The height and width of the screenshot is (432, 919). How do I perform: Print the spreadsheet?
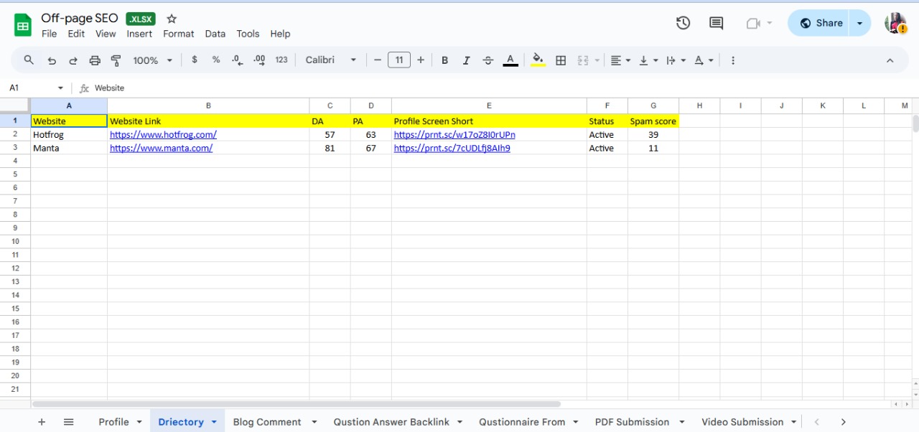click(95, 60)
